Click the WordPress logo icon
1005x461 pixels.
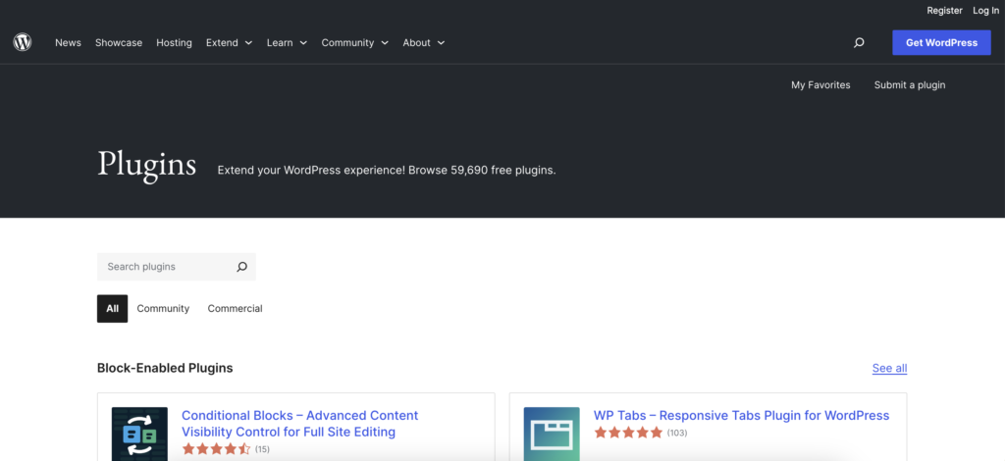click(23, 42)
